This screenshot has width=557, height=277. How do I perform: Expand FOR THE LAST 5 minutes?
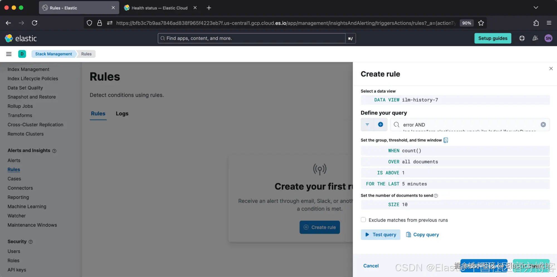pos(455,184)
